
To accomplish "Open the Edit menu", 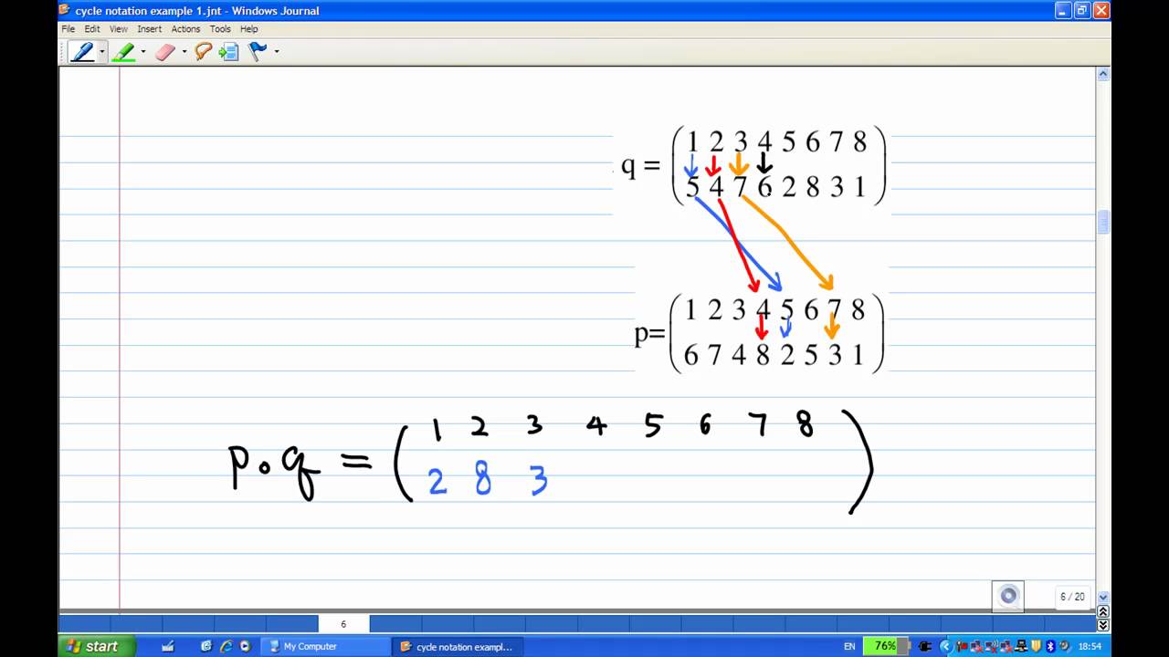I will coord(92,29).
